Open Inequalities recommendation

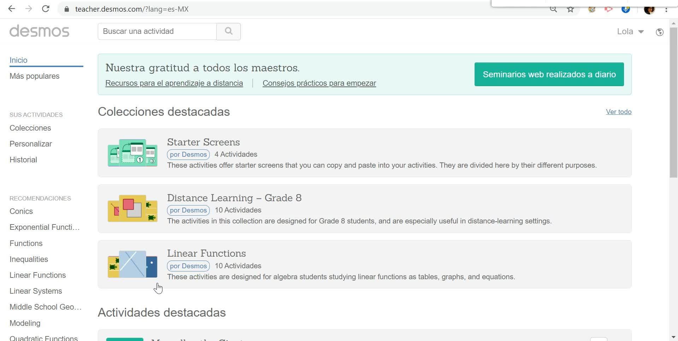point(29,259)
